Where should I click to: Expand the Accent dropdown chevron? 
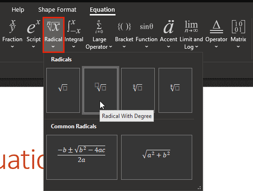168,47
